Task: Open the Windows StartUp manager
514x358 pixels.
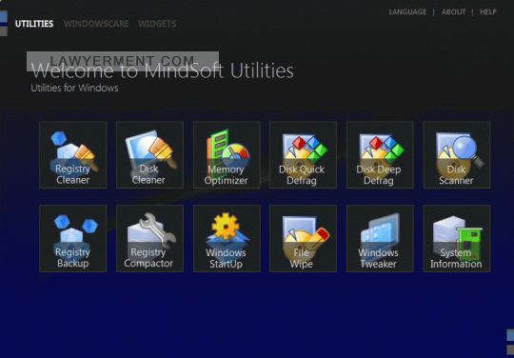Action: point(227,238)
